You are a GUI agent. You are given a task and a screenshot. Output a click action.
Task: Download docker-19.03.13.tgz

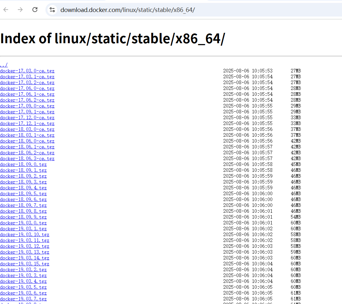click(25, 252)
